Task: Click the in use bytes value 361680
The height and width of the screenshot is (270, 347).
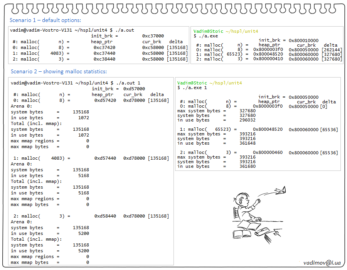Action: pyautogui.click(x=247, y=166)
